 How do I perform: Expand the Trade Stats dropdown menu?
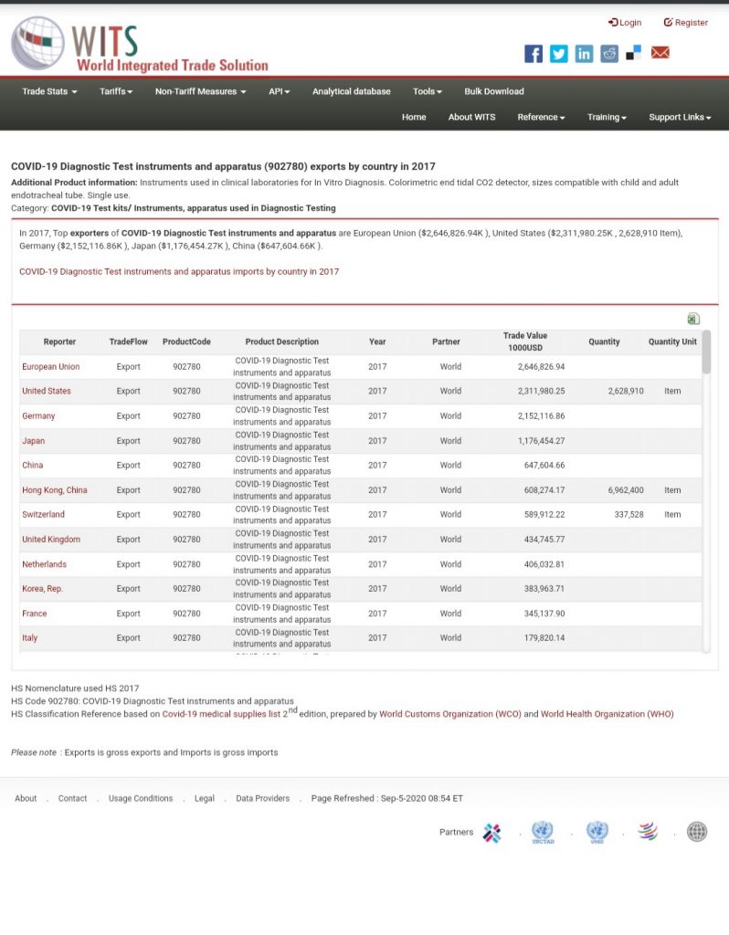click(49, 91)
